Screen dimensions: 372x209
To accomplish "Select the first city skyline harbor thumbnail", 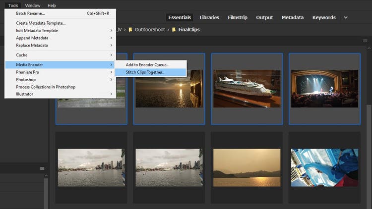I will click(x=91, y=167).
